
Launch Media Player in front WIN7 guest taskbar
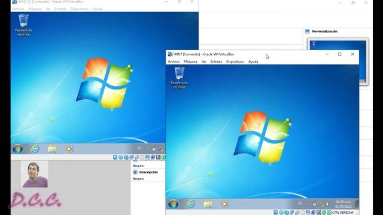click(x=224, y=204)
